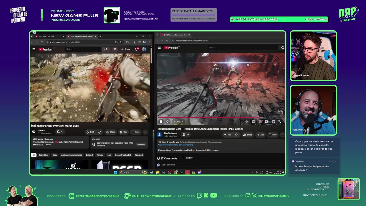This screenshot has width=366, height=206.
Task: Open the playstation.com games link
Action: (x=176, y=145)
